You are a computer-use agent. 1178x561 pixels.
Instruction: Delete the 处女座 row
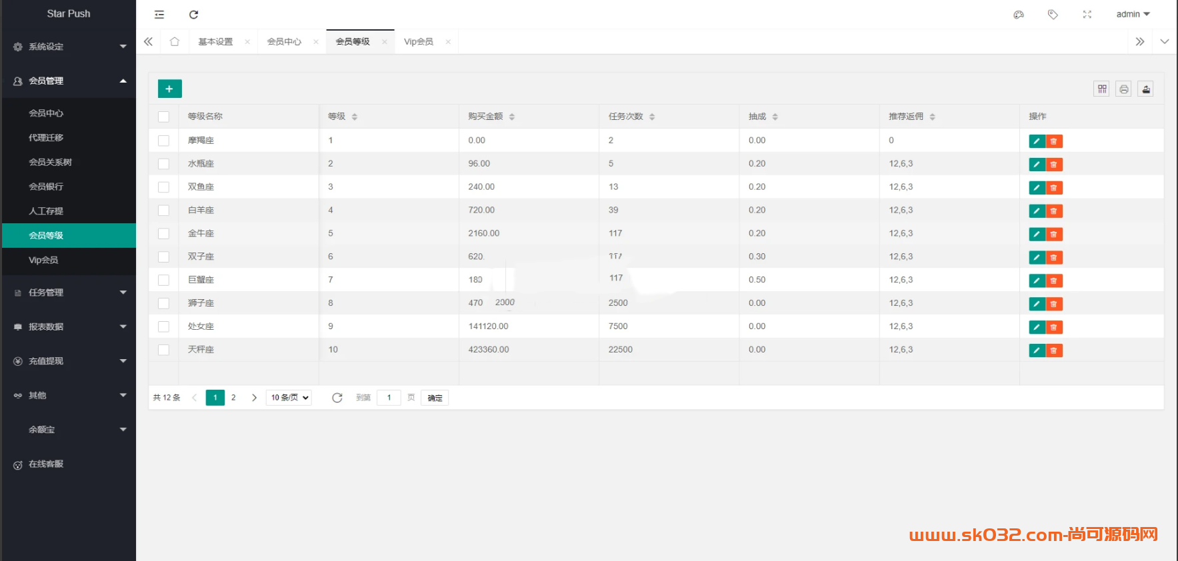click(x=1054, y=327)
